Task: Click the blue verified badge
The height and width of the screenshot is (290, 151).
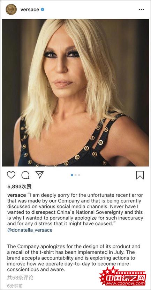Action: click(x=43, y=9)
